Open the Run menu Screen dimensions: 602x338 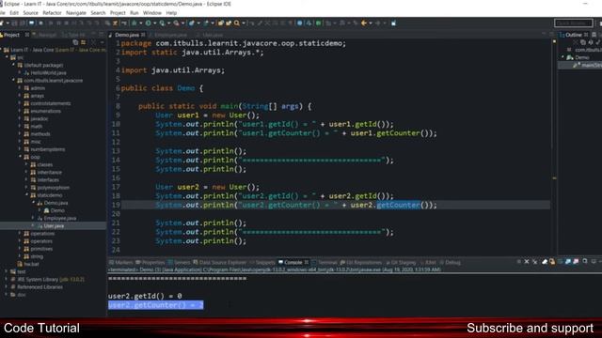click(134, 12)
